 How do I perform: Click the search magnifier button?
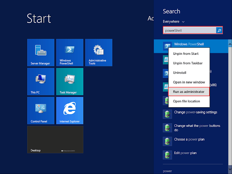point(219,30)
